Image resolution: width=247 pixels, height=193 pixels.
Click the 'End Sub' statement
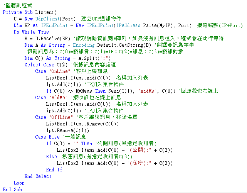[12, 190]
